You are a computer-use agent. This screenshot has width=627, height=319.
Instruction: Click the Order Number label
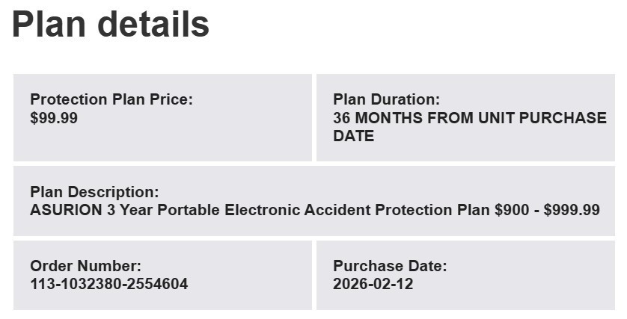(x=85, y=266)
